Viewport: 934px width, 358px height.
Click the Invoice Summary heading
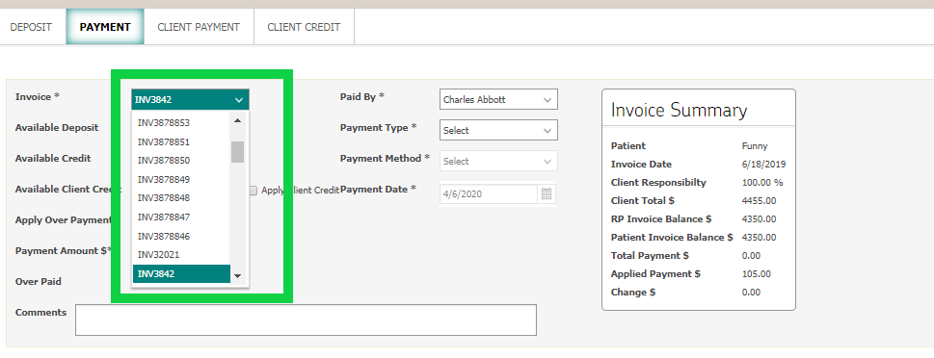click(x=680, y=111)
